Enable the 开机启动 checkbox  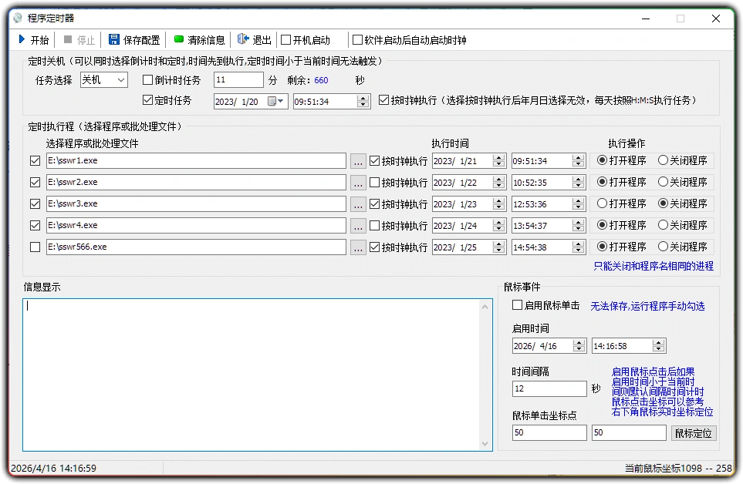click(x=285, y=39)
